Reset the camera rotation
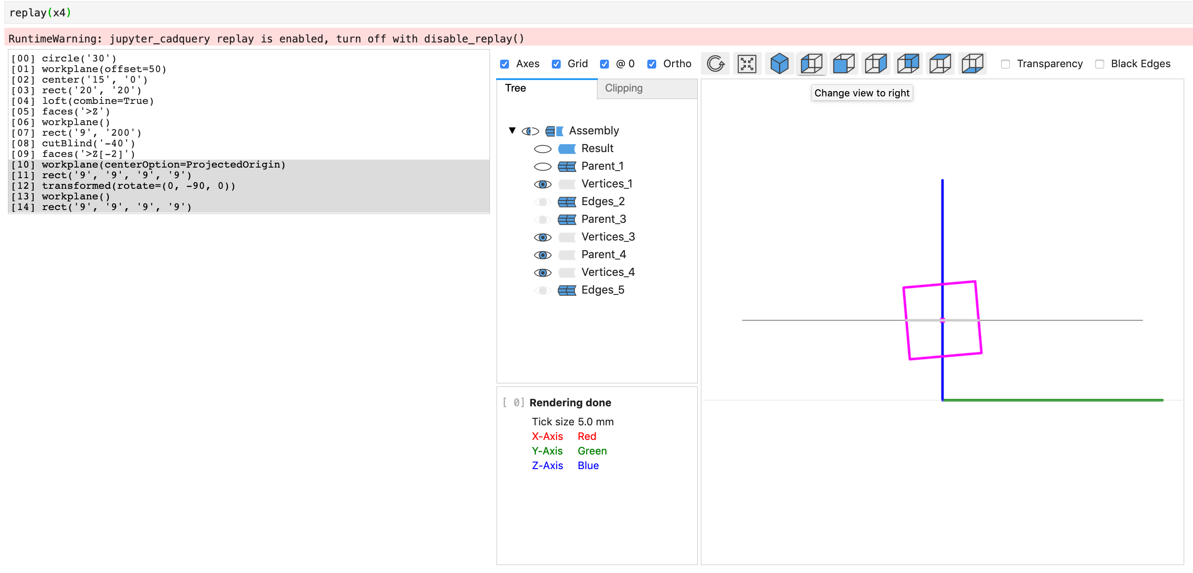This screenshot has height=573, width=1193. point(715,64)
